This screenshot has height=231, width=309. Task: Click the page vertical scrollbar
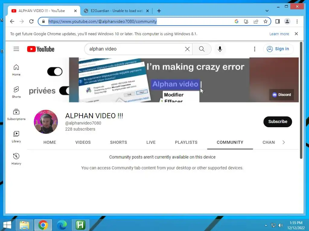[301, 100]
